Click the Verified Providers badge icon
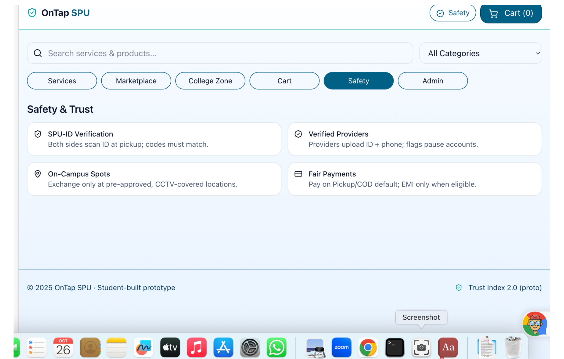Screen dimensions: 564x359 coord(298,134)
